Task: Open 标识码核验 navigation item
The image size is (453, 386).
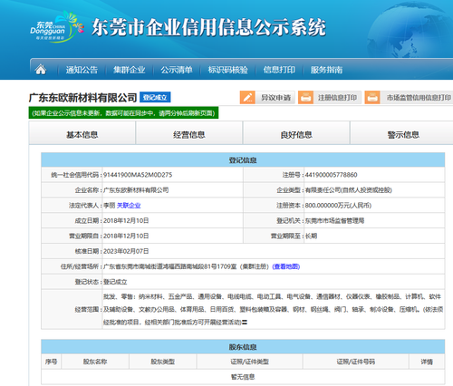Action: [228, 70]
